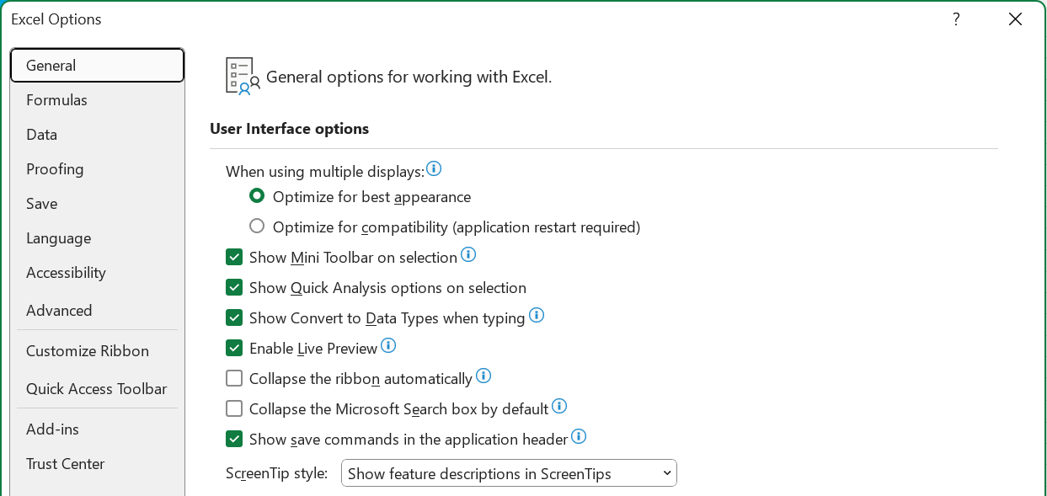
Task: Click info icon beside multiple displays label
Action: 434,169
